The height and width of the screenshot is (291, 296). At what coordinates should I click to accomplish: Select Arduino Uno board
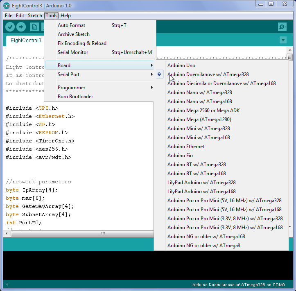(221, 65)
